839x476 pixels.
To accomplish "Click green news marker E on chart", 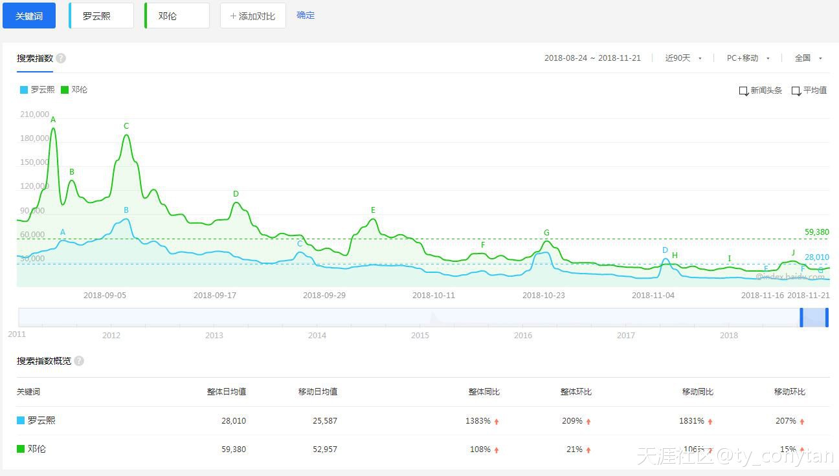I will (373, 210).
